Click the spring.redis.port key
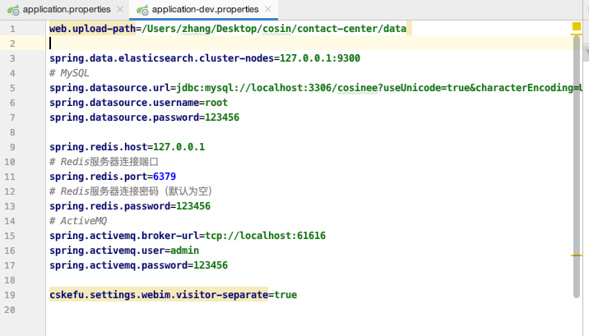589x336 pixels. tap(98, 177)
